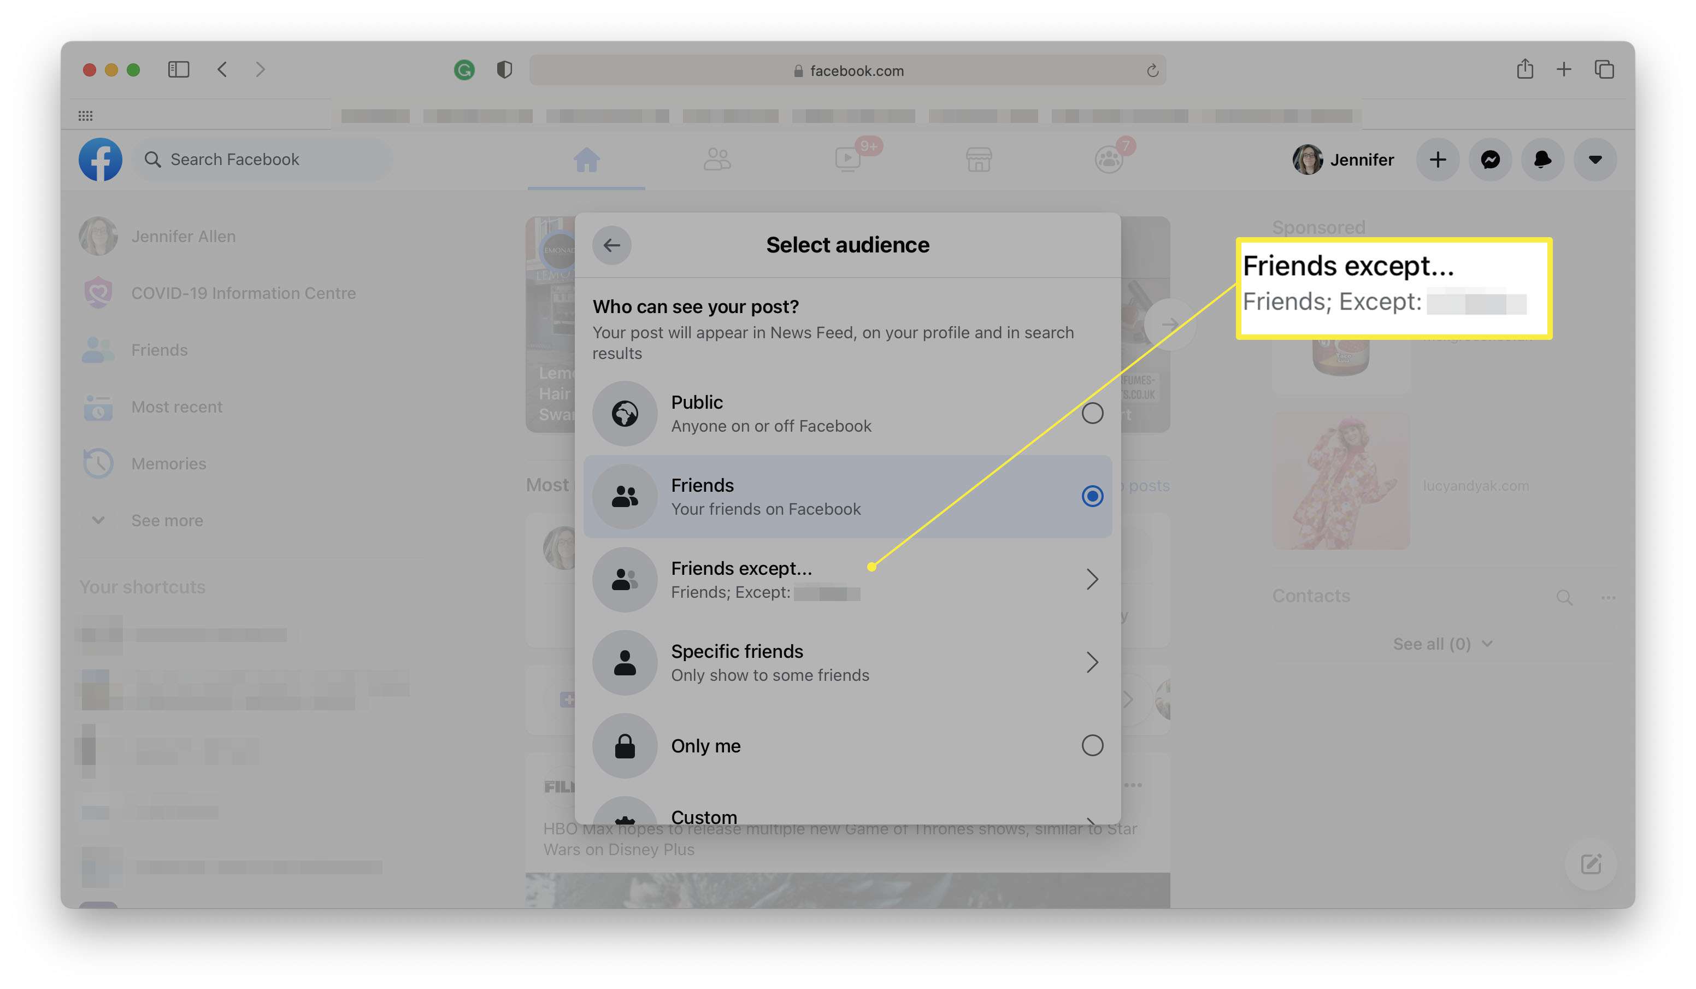This screenshot has width=1696, height=989.
Task: Click Contacts search icon
Action: click(1564, 596)
